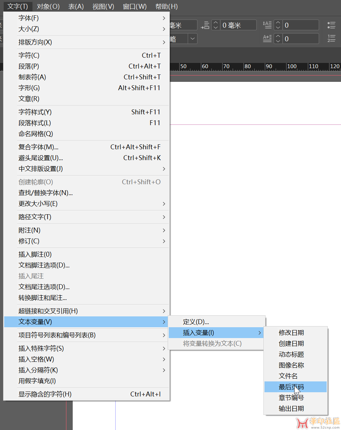This screenshot has height=430, width=341.
Task: Open 字符样式(Y) panel entry
Action: 87,112
